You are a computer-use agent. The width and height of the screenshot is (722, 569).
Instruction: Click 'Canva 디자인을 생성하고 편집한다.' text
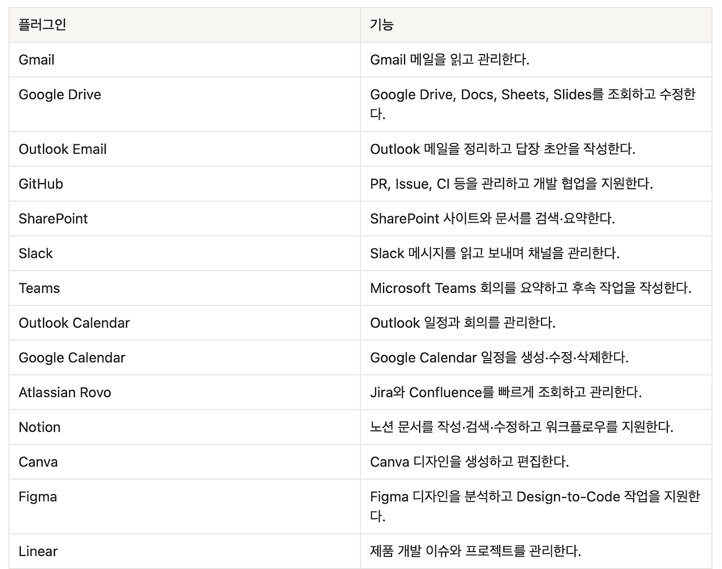tap(469, 463)
